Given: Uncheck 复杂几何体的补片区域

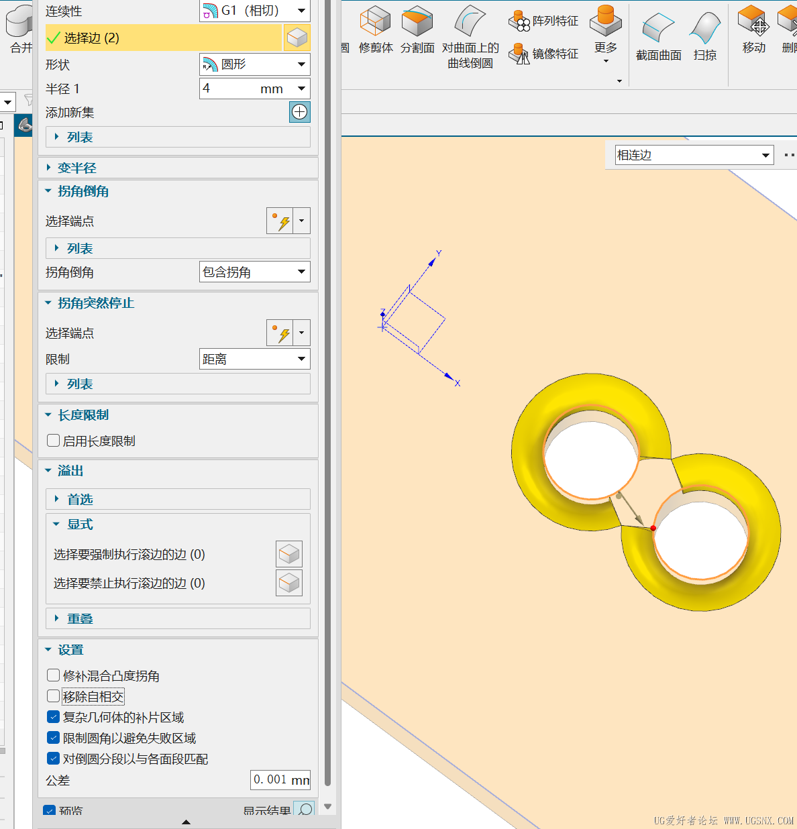Looking at the screenshot, I should pos(53,716).
